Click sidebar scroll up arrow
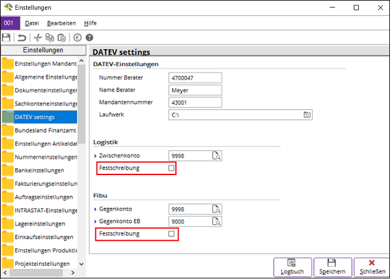Viewport: 390px width, 279px height. 81,61
